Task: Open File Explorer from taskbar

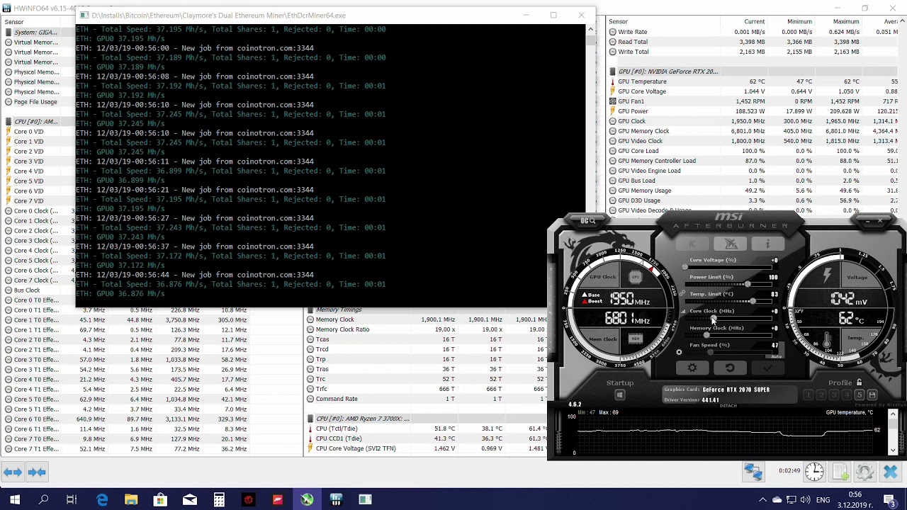Action: (131, 500)
